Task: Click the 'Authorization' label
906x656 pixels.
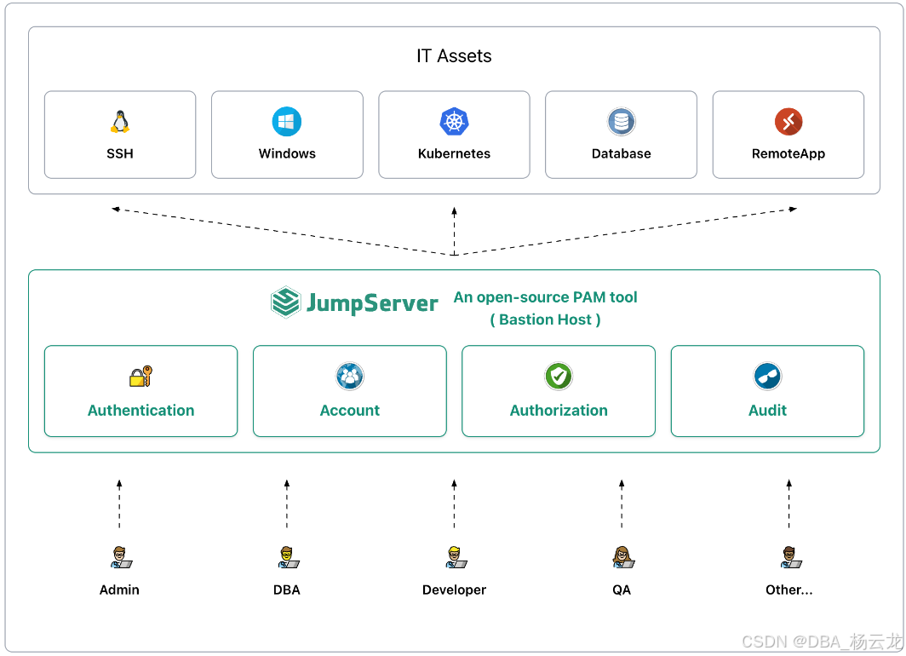Action: 559,411
